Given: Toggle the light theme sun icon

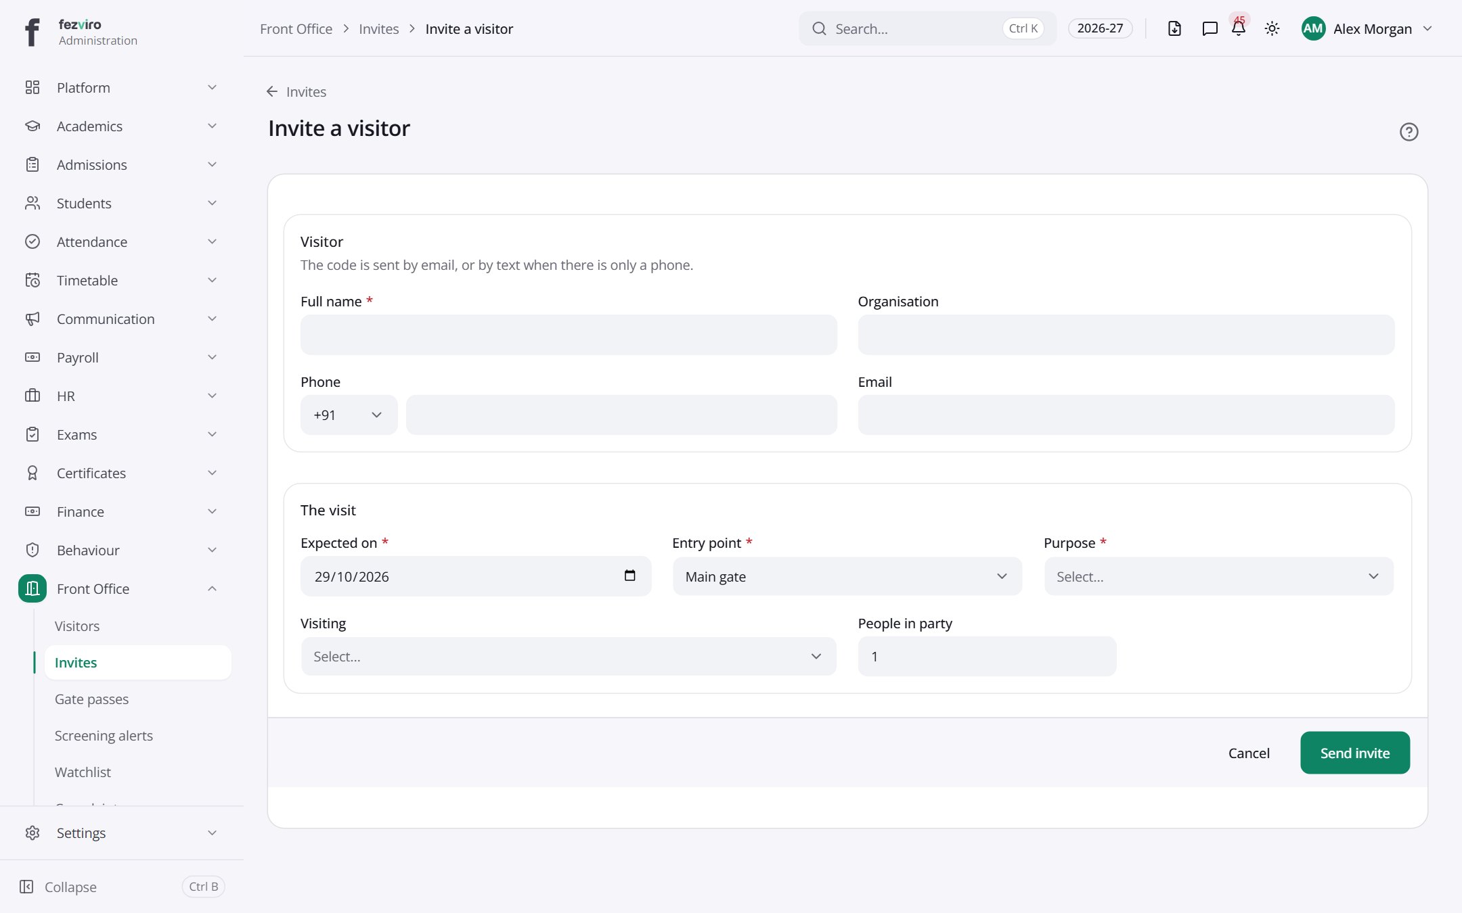Looking at the screenshot, I should tap(1272, 28).
